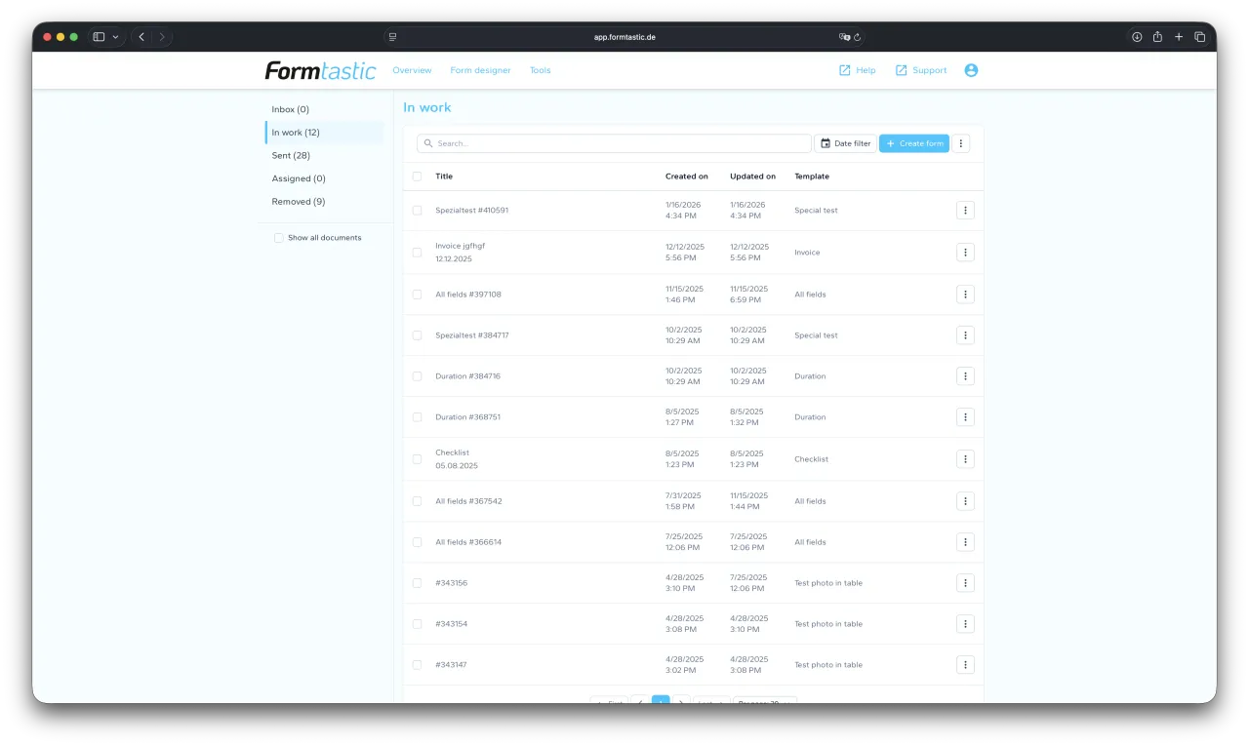
Task: Open the Date filter dropdown
Action: pos(845,143)
